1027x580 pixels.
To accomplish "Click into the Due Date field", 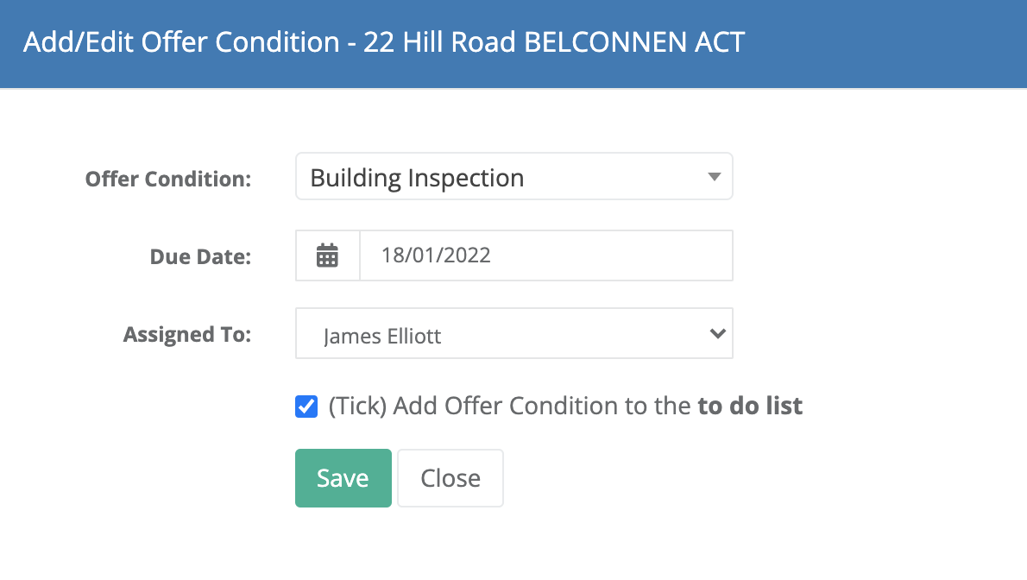I will [x=546, y=255].
